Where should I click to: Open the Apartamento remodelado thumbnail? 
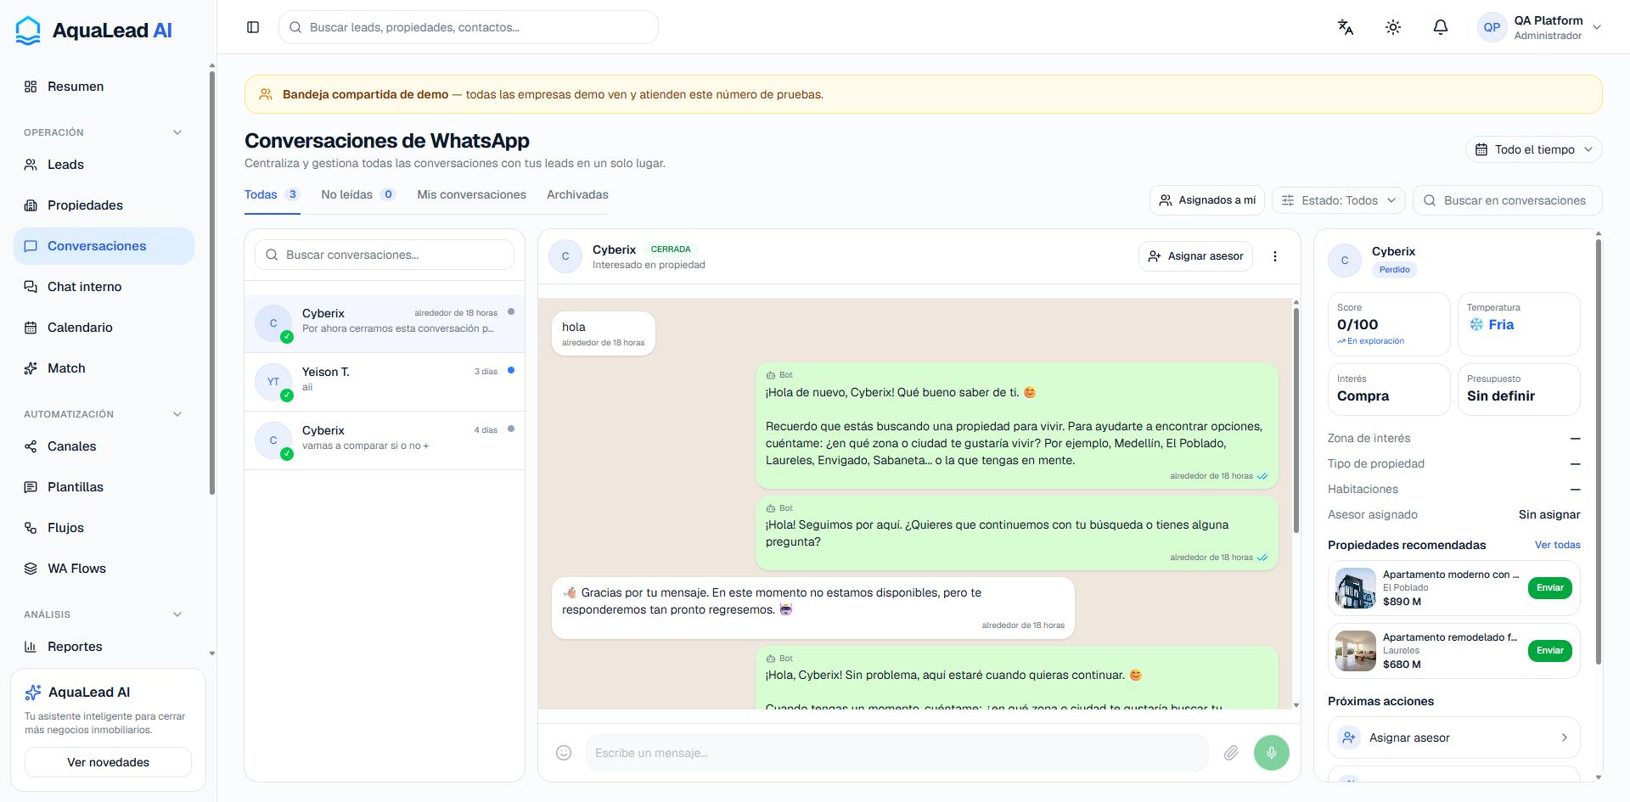[1356, 651]
